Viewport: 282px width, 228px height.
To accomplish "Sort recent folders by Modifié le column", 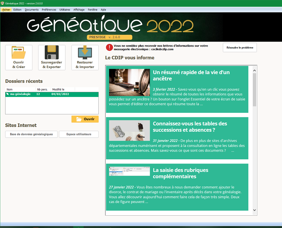I will (x=63, y=90).
